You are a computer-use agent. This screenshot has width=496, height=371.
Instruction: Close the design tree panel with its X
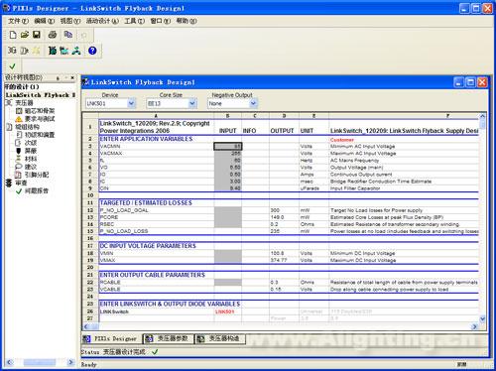pos(72,77)
